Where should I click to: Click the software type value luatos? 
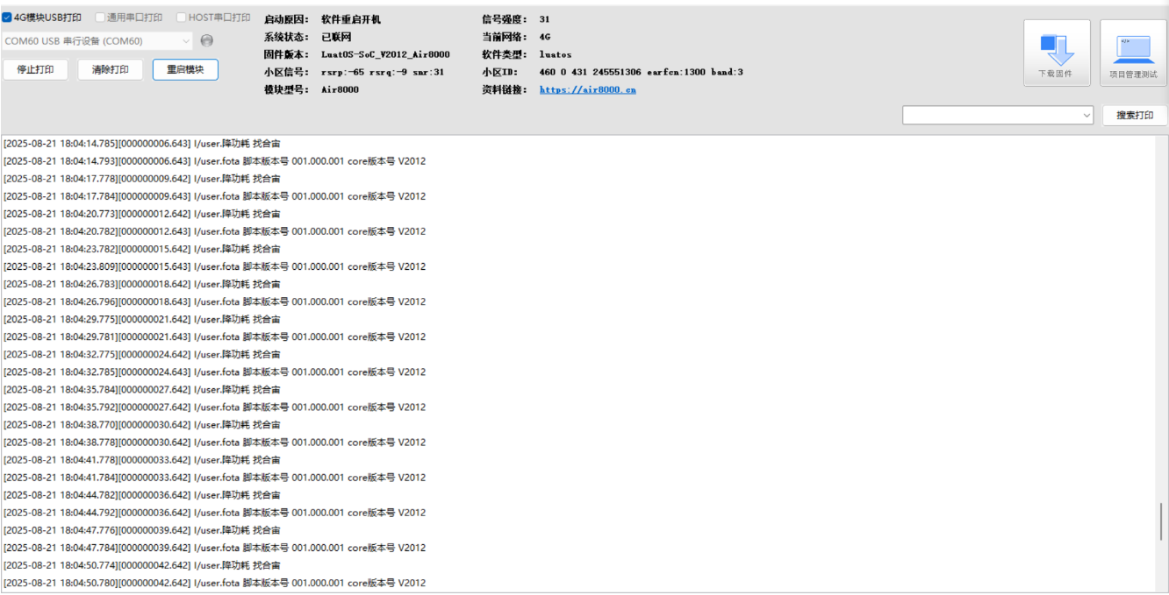(556, 54)
